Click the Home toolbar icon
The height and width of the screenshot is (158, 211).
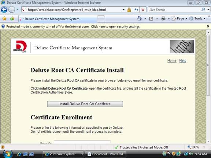tap(140, 18)
